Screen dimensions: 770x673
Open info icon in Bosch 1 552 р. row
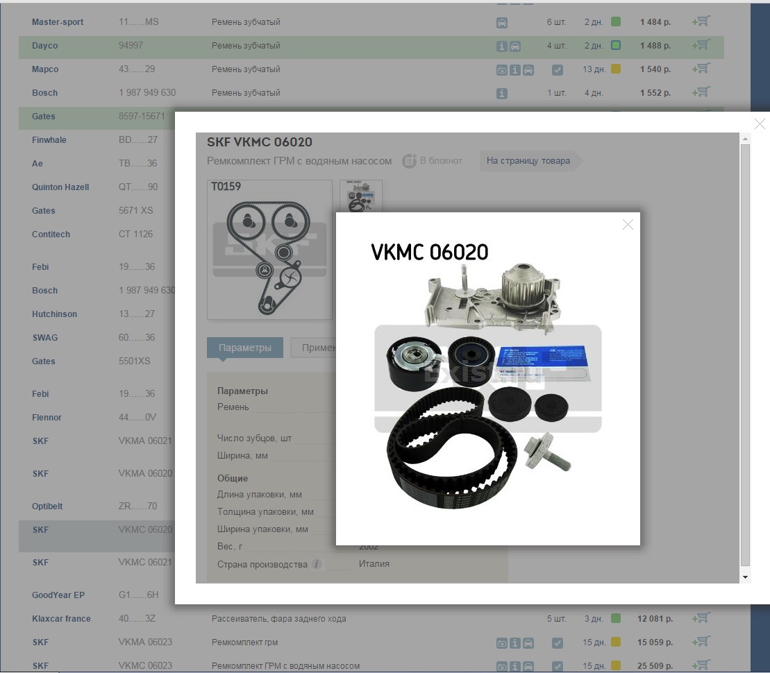(x=501, y=93)
